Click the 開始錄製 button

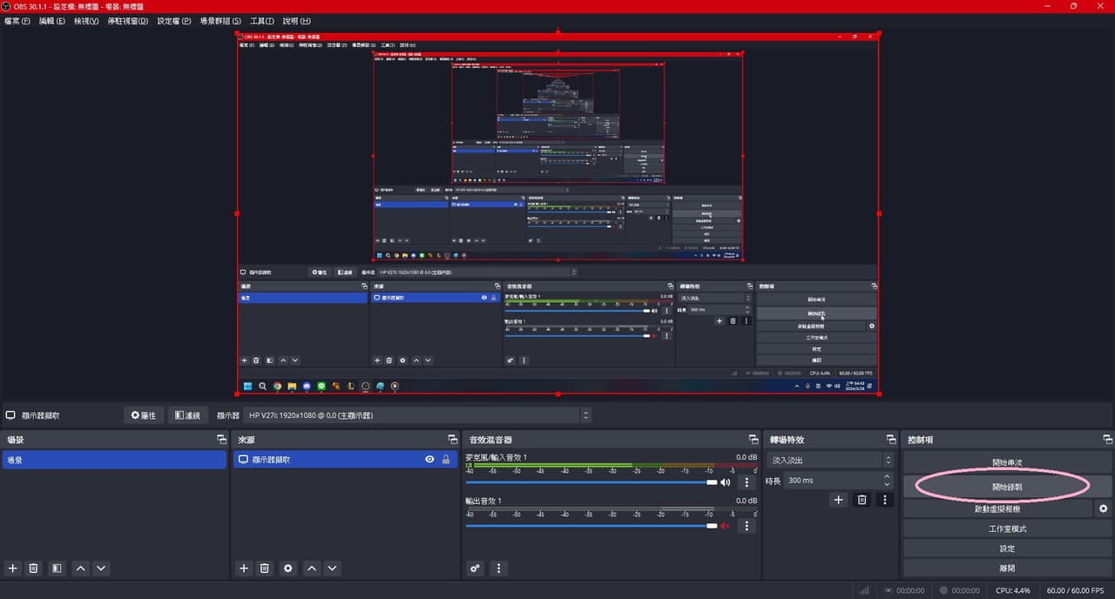tap(1007, 487)
